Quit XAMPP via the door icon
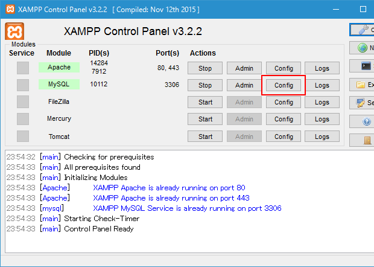 pos(362,140)
